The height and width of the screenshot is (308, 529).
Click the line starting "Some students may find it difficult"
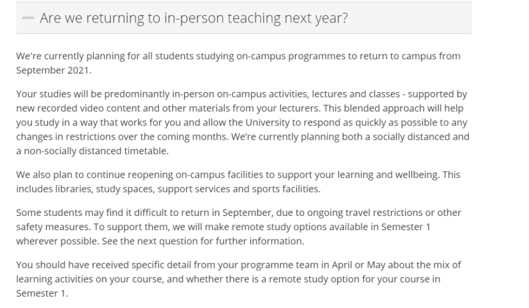tap(239, 213)
